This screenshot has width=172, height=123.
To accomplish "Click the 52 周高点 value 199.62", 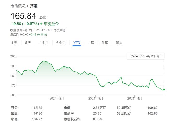I will pos(152,108).
